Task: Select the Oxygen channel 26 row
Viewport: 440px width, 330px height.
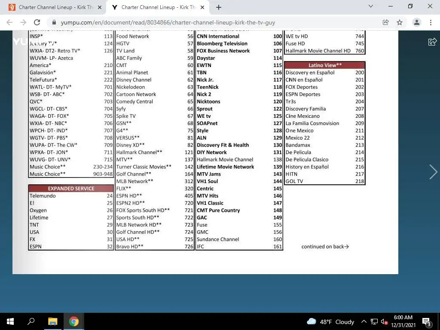Action: (x=71, y=210)
